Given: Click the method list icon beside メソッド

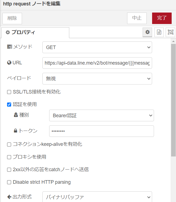Looking at the screenshot, I should point(10,47).
